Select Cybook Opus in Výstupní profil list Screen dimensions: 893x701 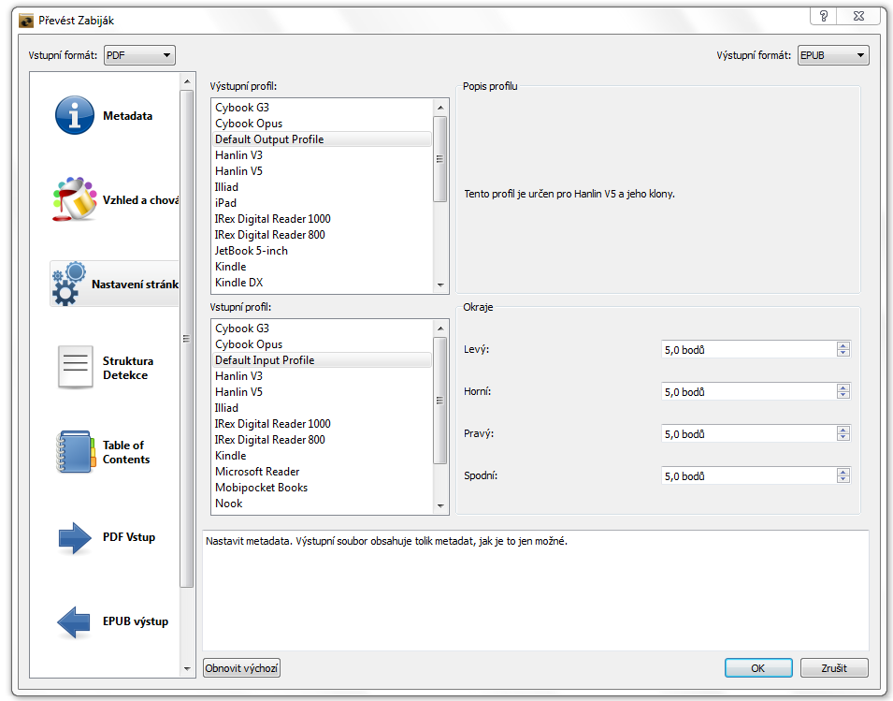click(323, 124)
